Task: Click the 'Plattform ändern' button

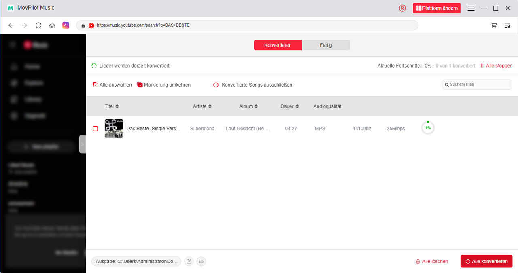Action: coord(437,8)
